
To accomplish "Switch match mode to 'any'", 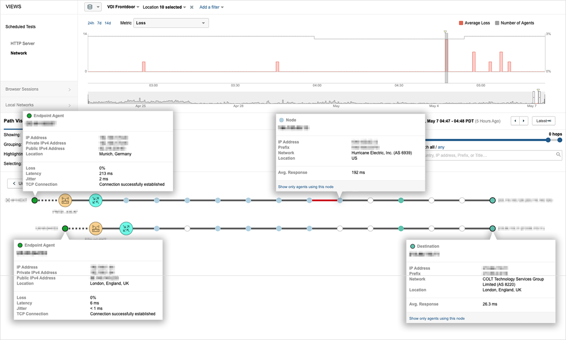I will [441, 147].
